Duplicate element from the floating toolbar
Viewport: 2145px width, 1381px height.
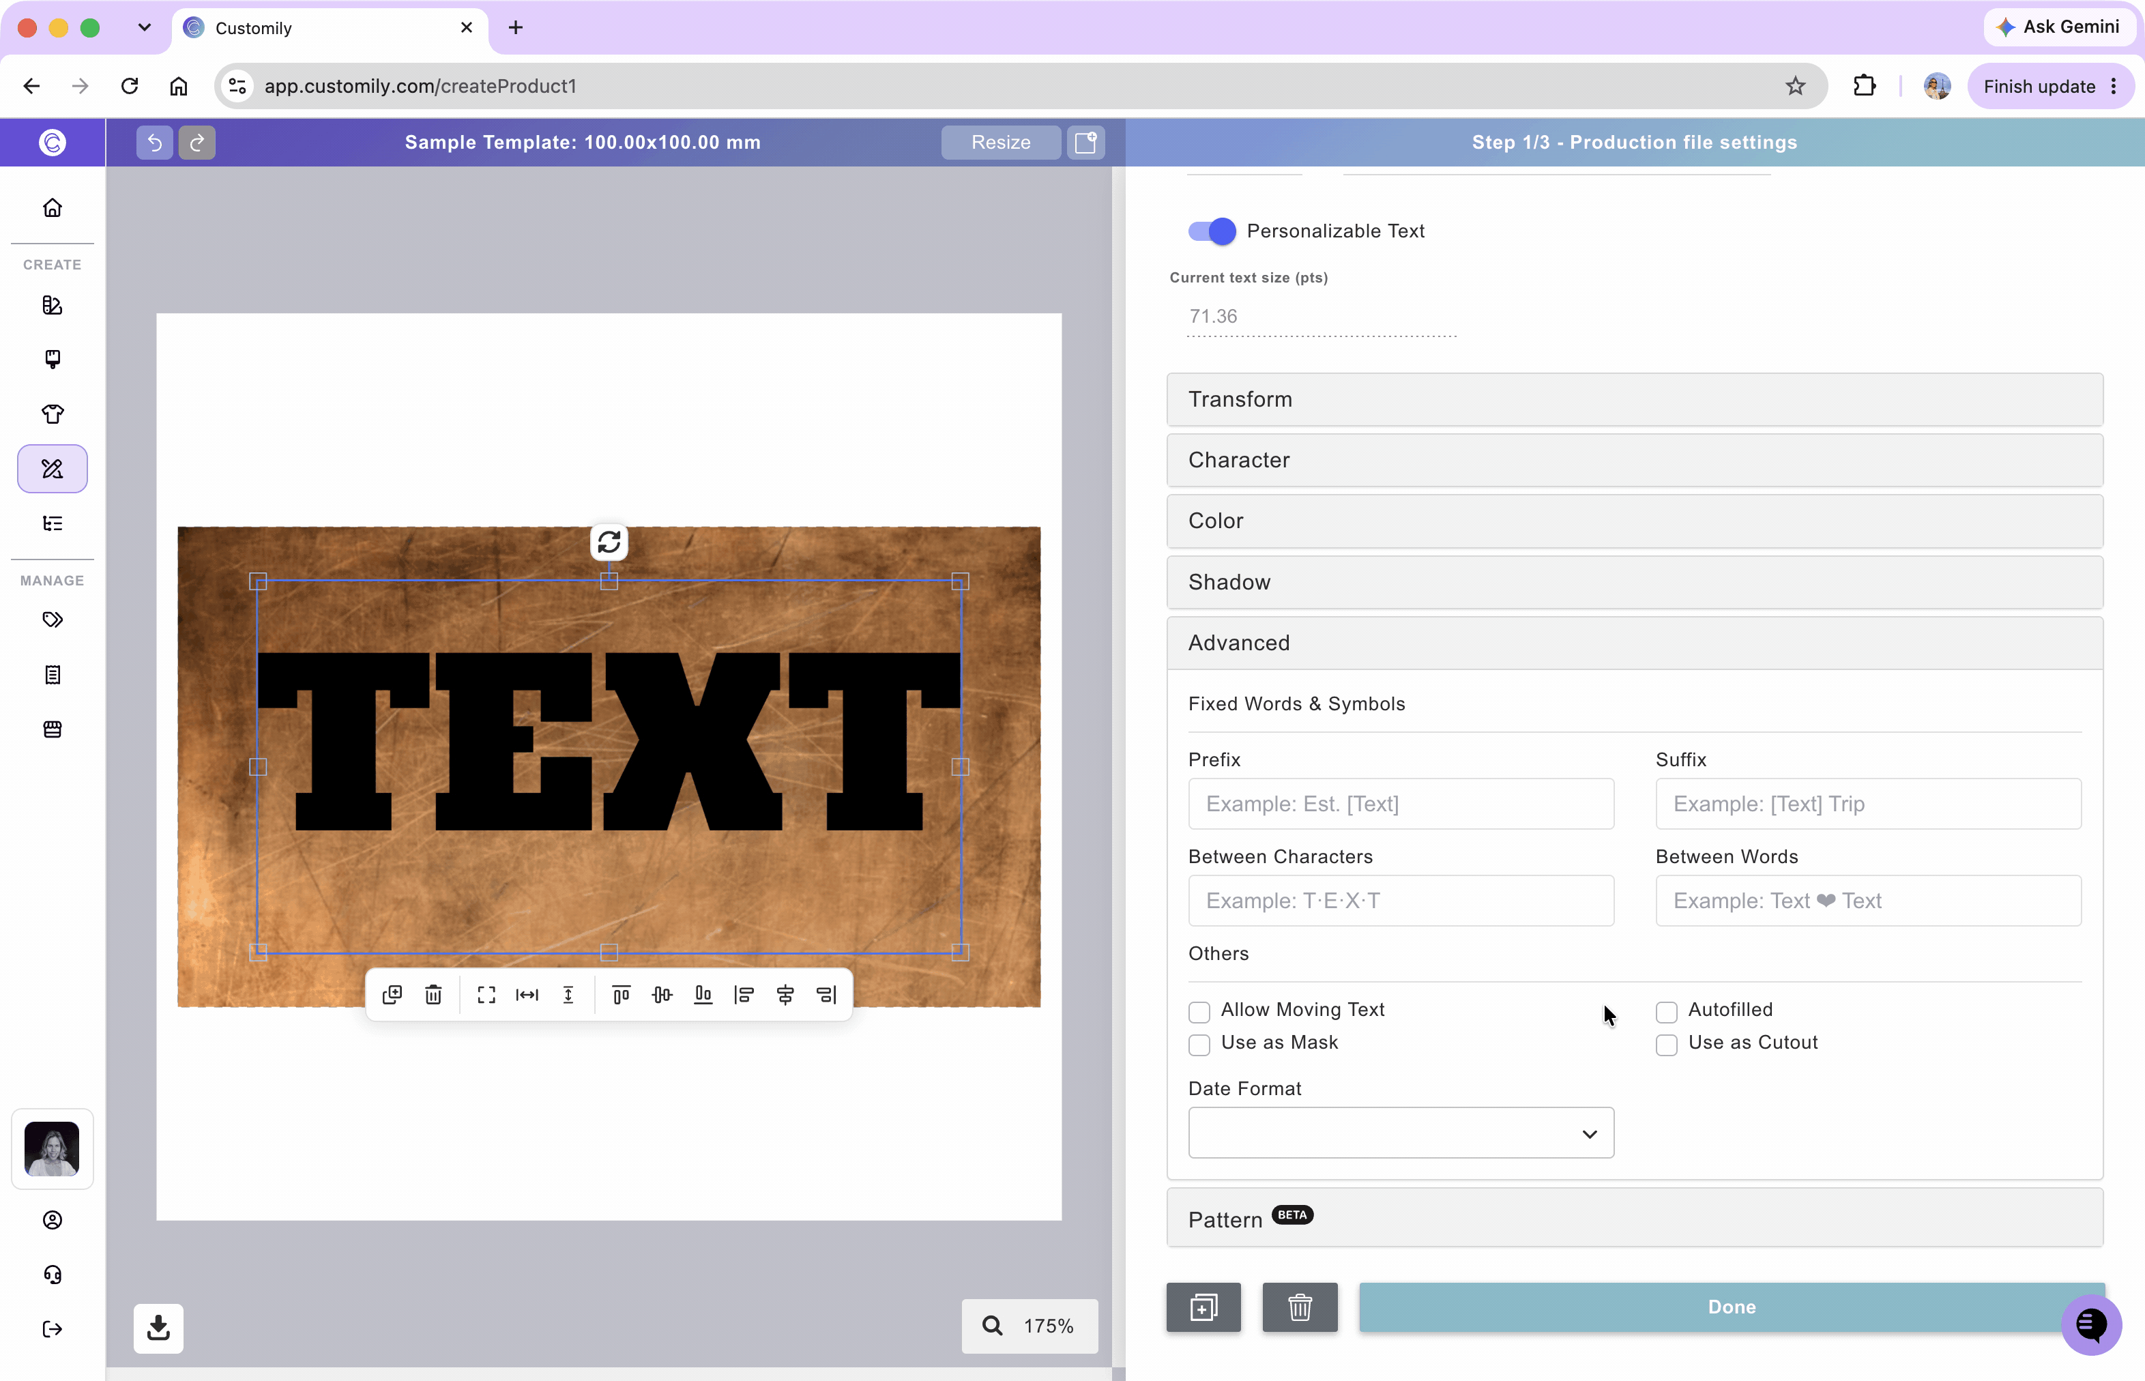point(392,995)
